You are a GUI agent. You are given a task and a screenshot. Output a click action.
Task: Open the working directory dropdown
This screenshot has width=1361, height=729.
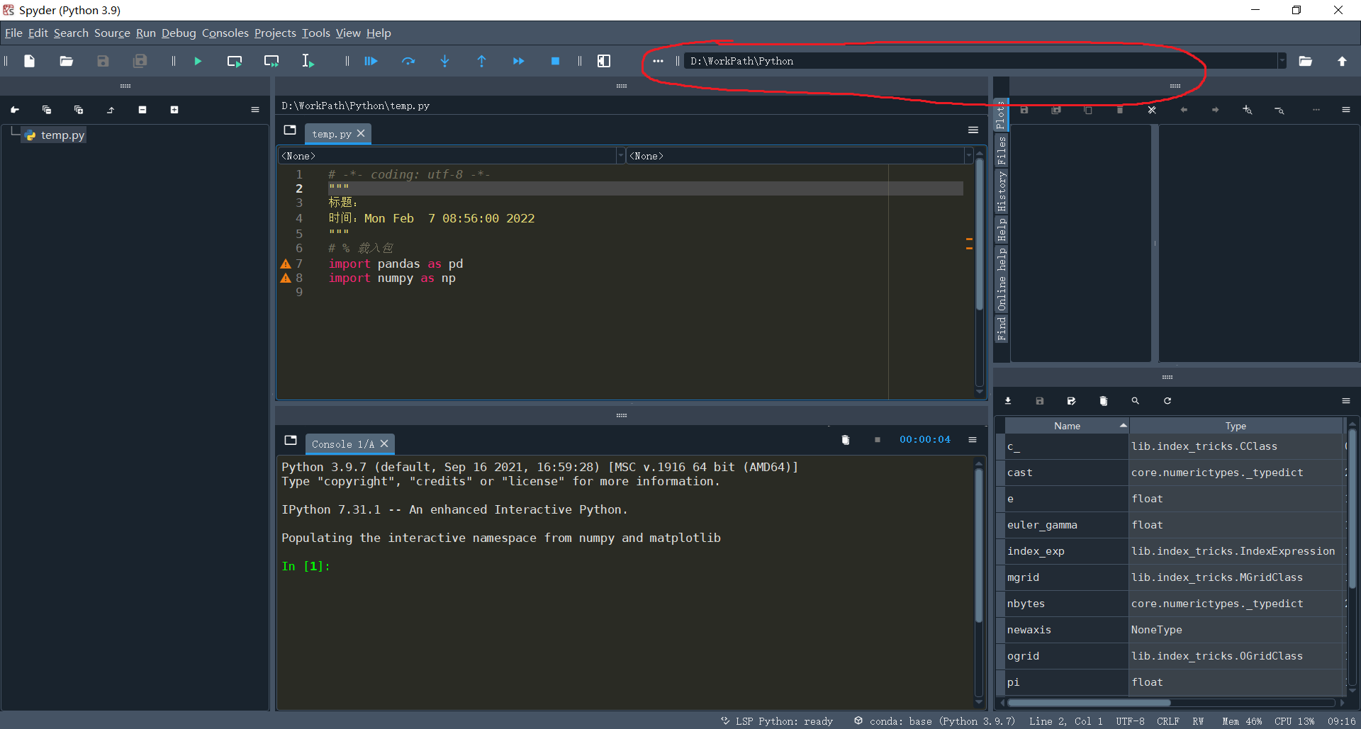[1282, 61]
